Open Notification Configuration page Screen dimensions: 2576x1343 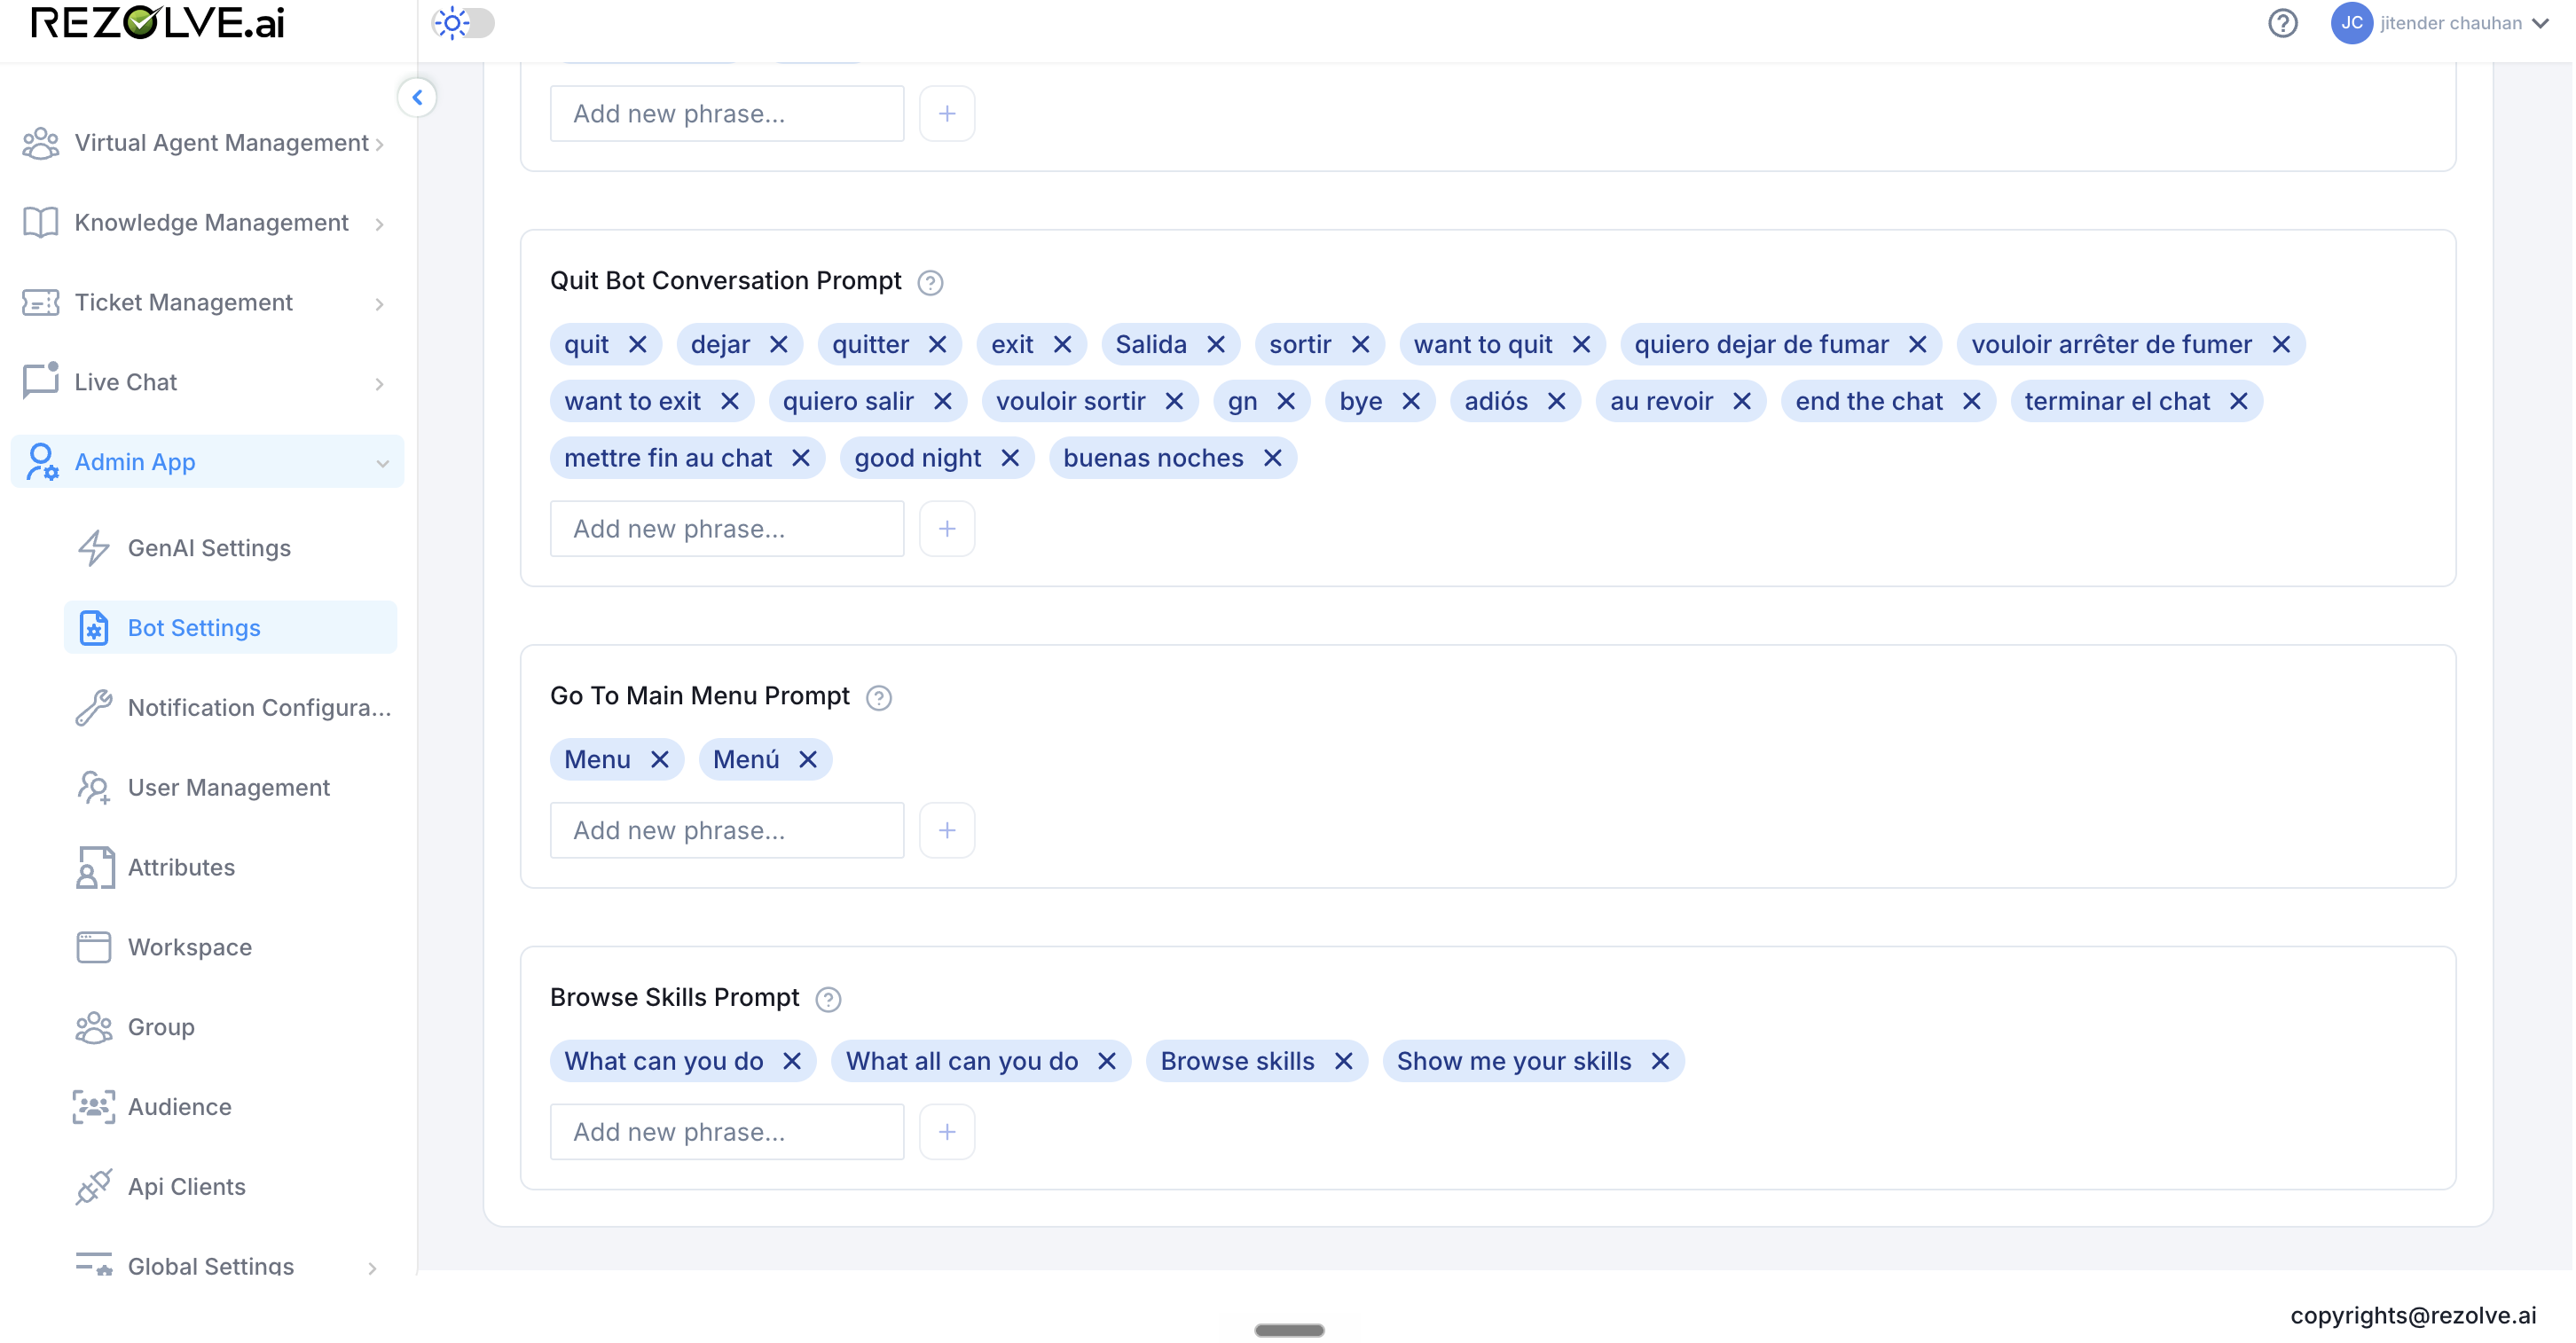coord(230,708)
